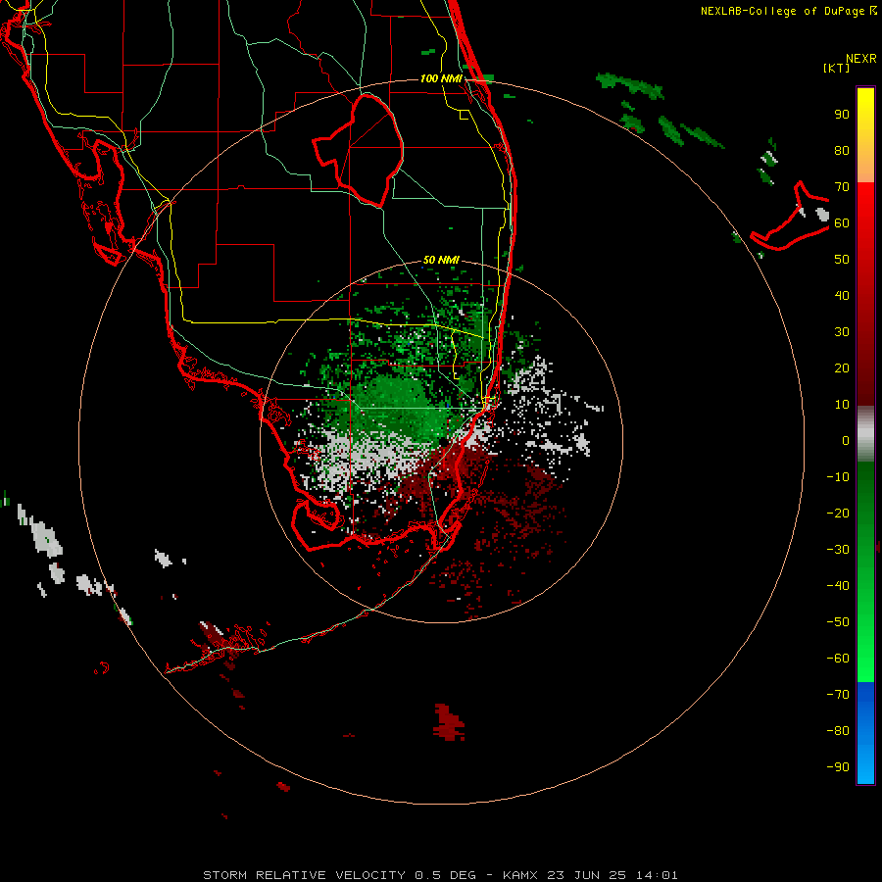The height and width of the screenshot is (882, 882).
Task: Click the "NEXR" label above the colorbar
Action: [x=861, y=59]
